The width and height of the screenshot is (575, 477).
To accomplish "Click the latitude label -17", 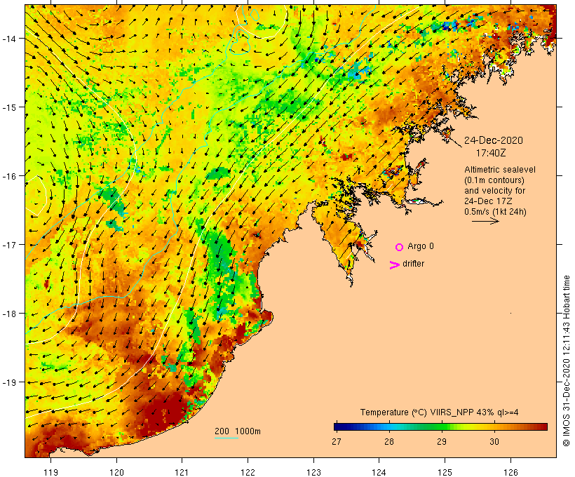I will [x=9, y=244].
